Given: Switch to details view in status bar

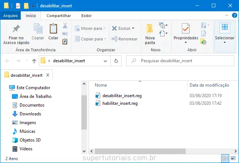Looking at the screenshot, I should click(x=225, y=159).
